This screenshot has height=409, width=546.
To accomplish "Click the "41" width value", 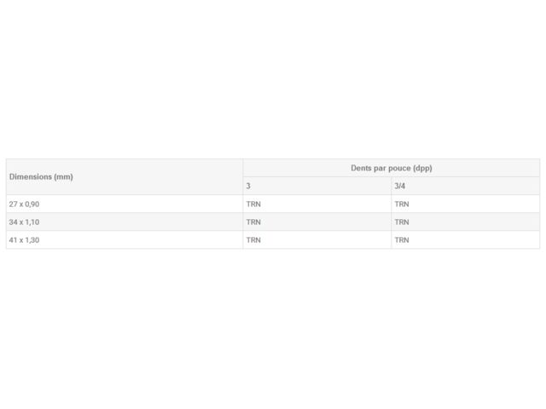I will tap(13, 240).
